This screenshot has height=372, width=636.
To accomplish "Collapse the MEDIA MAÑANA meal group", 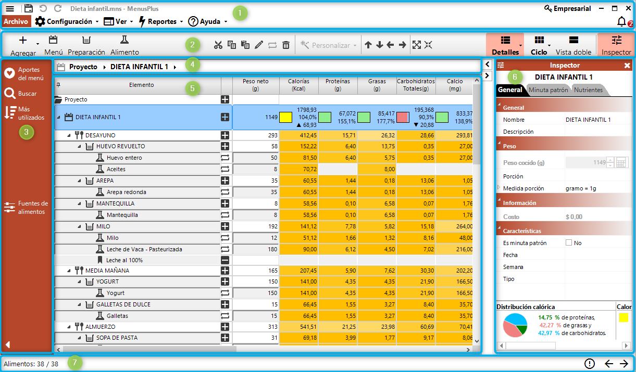I will (69, 271).
